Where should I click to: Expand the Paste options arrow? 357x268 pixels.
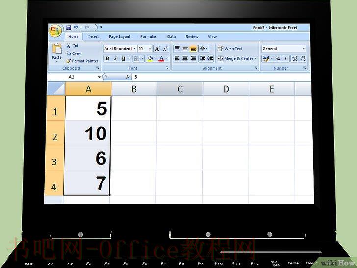pos(57,62)
